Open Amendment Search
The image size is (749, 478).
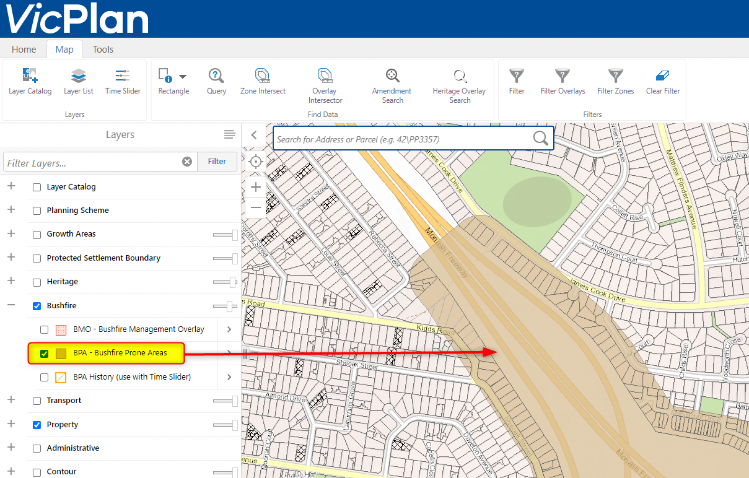pyautogui.click(x=392, y=86)
